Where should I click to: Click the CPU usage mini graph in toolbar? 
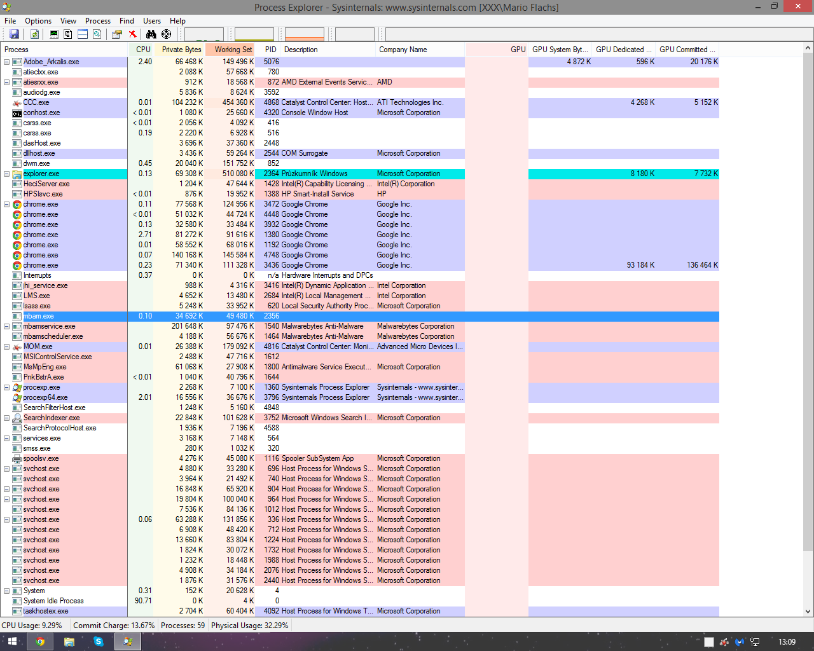pos(204,34)
